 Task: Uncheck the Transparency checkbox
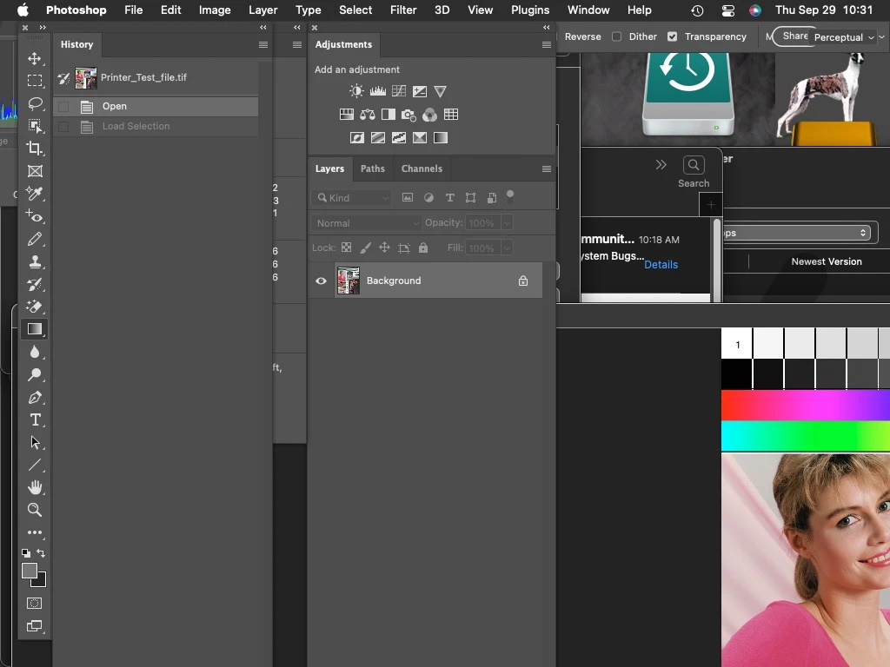[672, 36]
